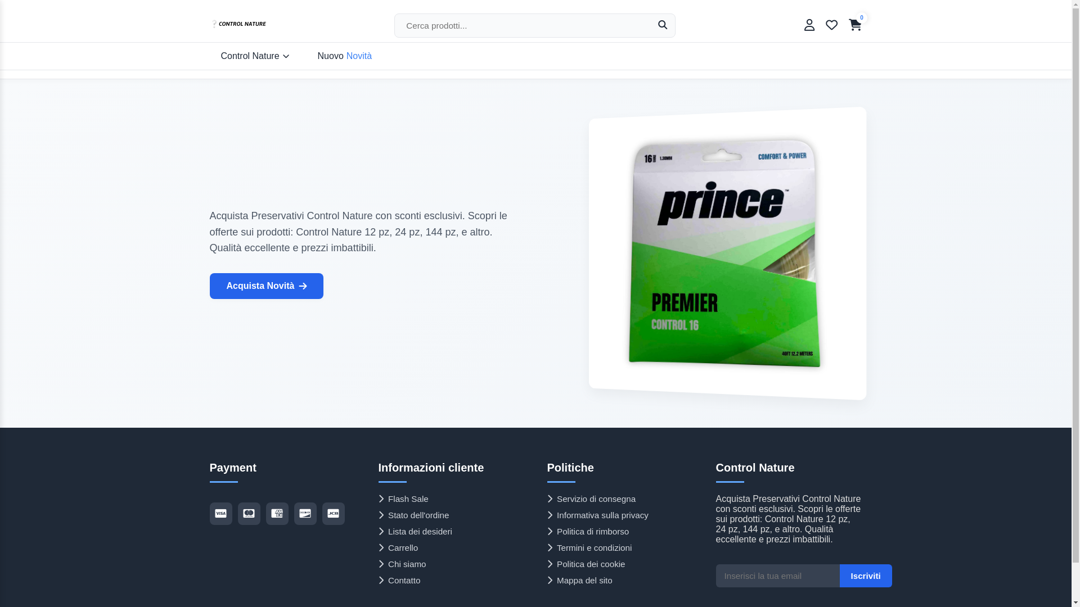
Task: Click the Control Nature footer heading
Action: [755, 468]
